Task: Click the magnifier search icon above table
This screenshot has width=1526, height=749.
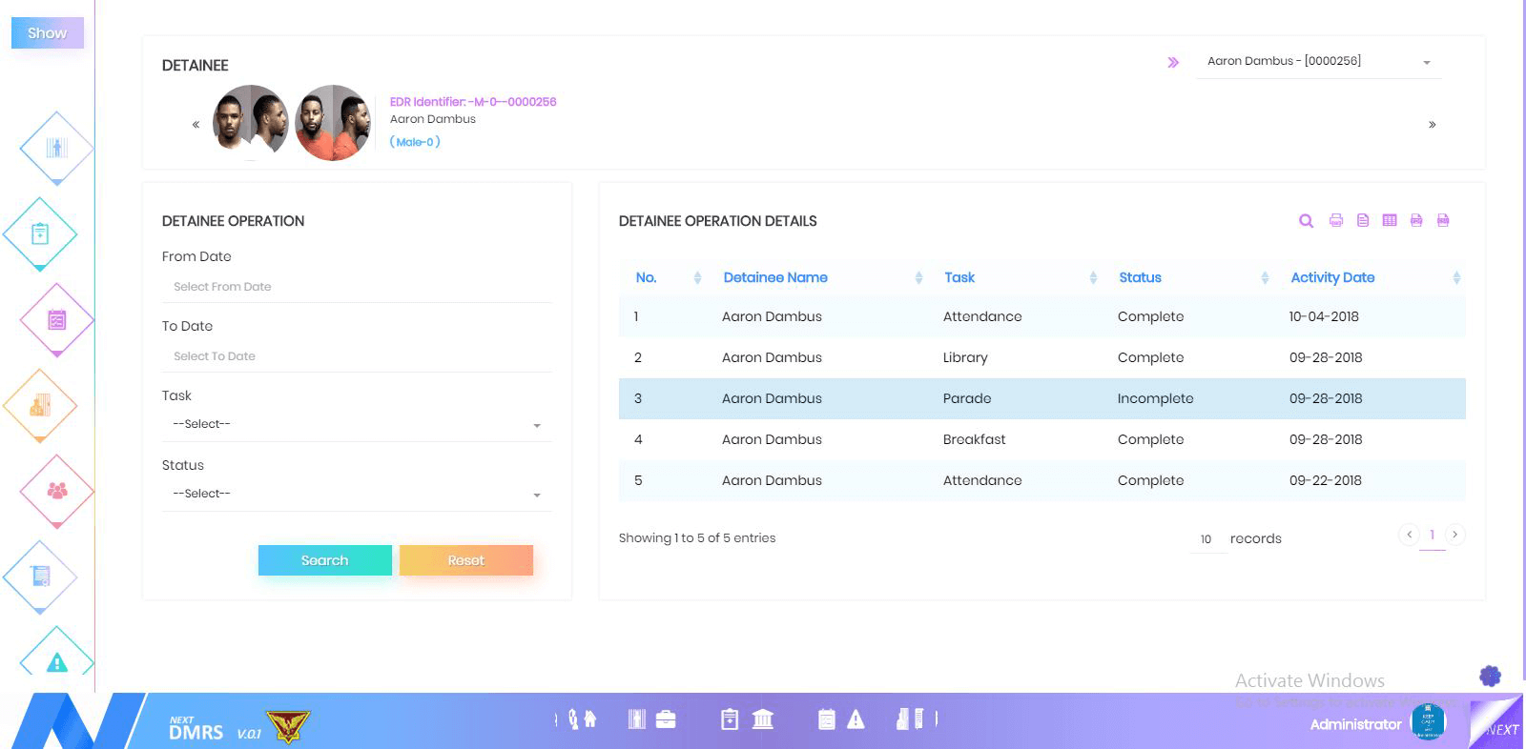Action: pos(1306,221)
